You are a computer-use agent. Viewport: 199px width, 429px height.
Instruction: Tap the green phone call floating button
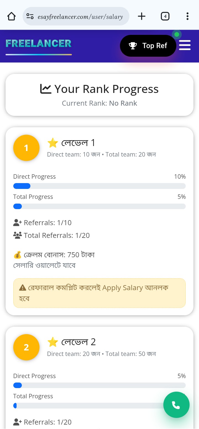pos(176,405)
